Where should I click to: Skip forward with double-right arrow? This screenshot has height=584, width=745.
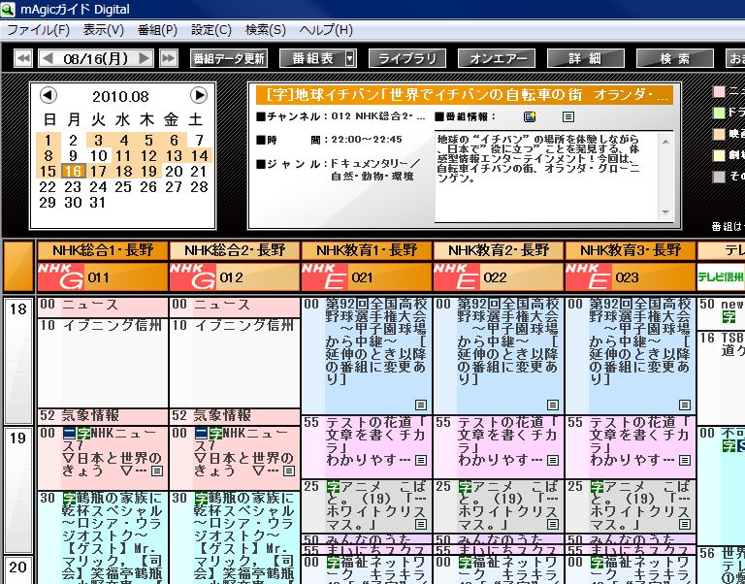point(168,58)
